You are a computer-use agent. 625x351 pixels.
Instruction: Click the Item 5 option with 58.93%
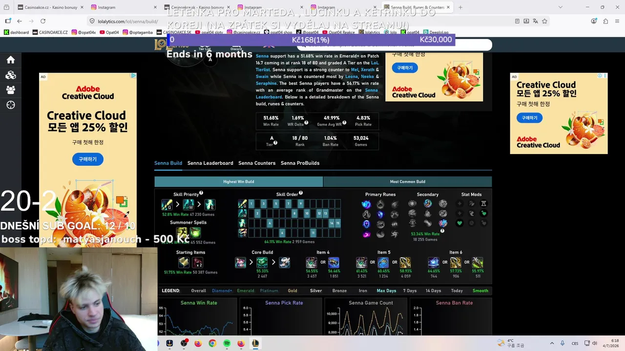[x=405, y=263]
